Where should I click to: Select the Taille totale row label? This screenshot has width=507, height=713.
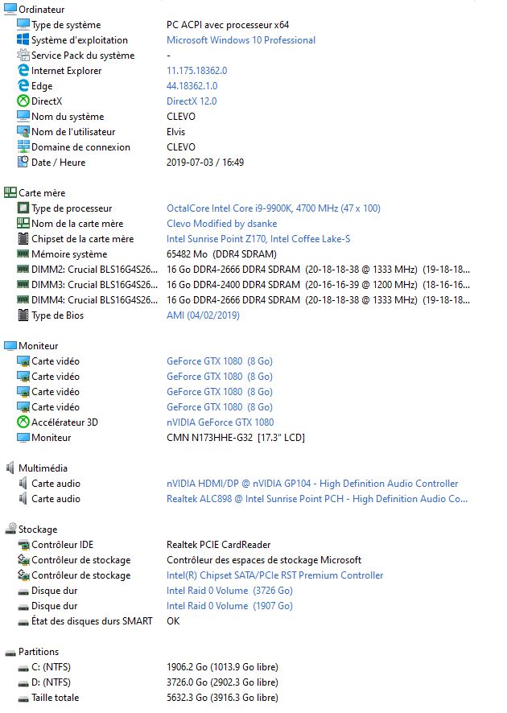55,697
